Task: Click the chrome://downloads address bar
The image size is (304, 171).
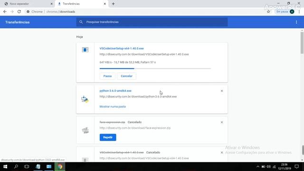Action: tap(145, 11)
